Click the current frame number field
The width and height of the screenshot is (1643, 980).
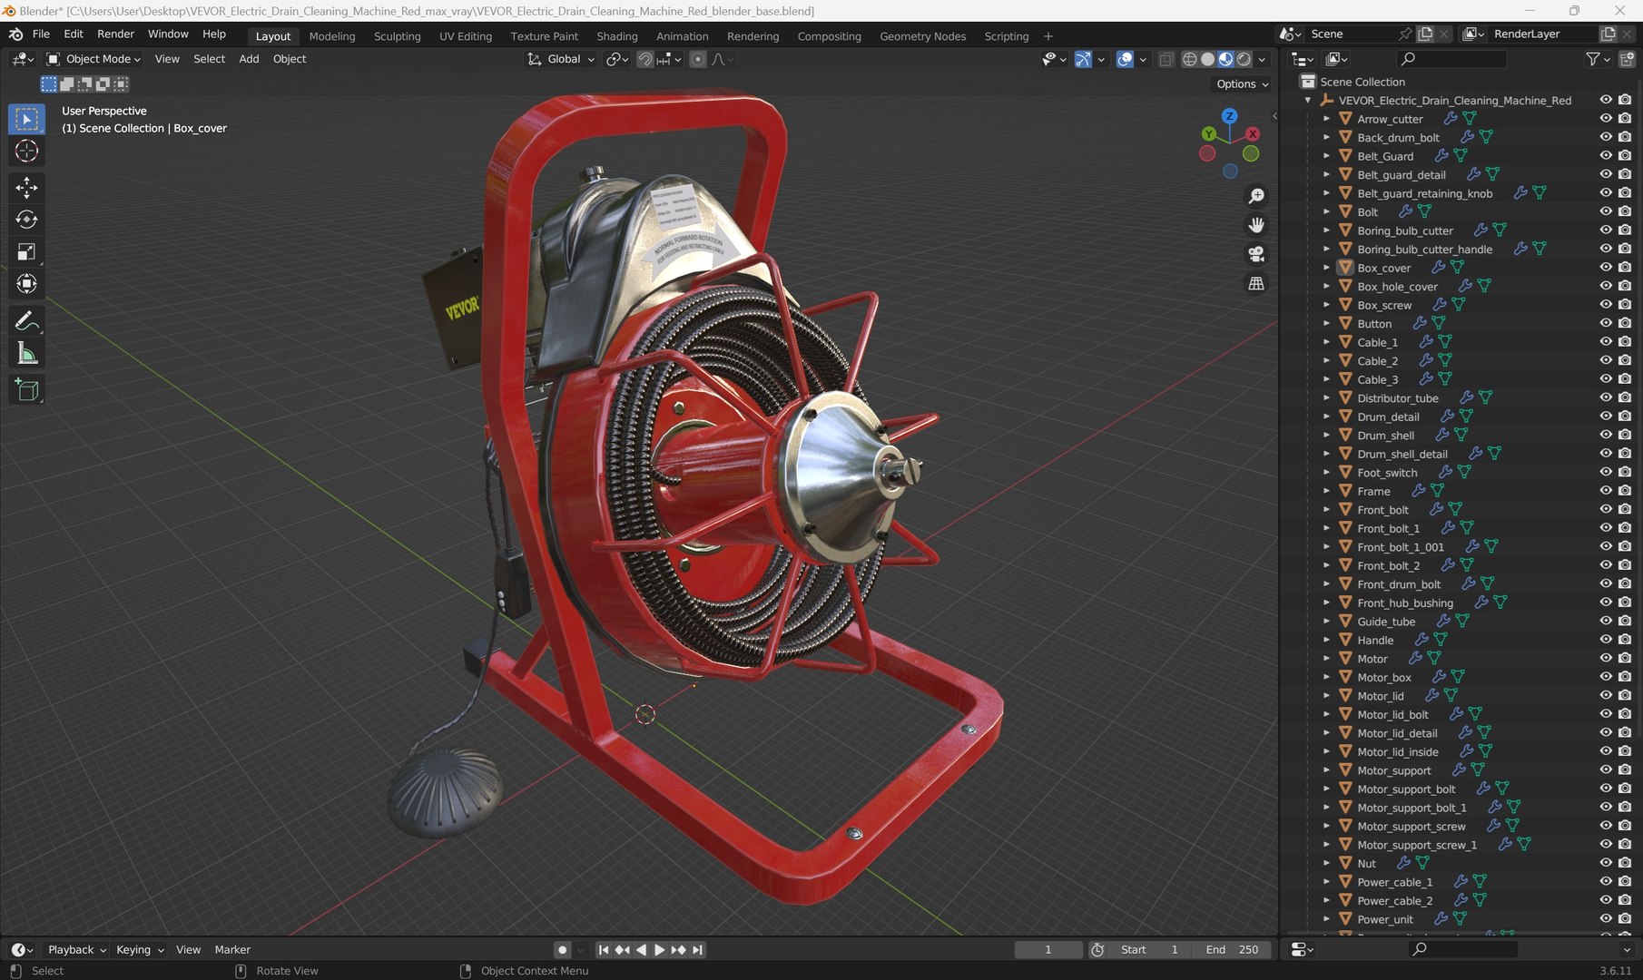[1048, 950]
